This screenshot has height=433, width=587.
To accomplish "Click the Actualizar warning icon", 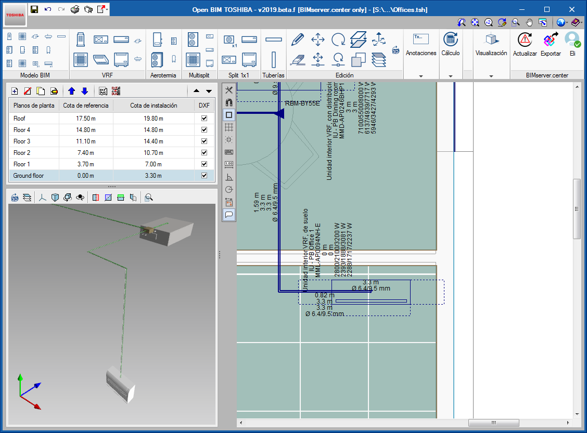I will (525, 40).
